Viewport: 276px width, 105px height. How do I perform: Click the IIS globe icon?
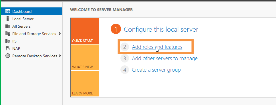tap(8, 41)
